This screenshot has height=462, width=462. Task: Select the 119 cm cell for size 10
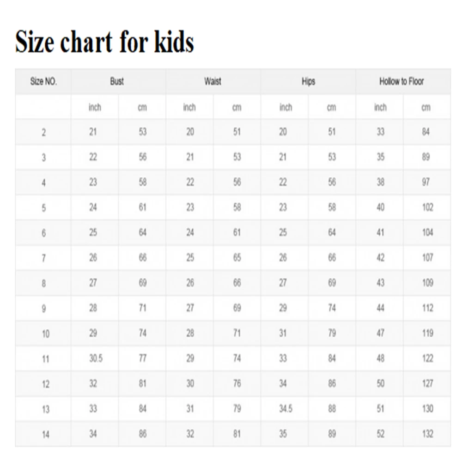tap(427, 333)
